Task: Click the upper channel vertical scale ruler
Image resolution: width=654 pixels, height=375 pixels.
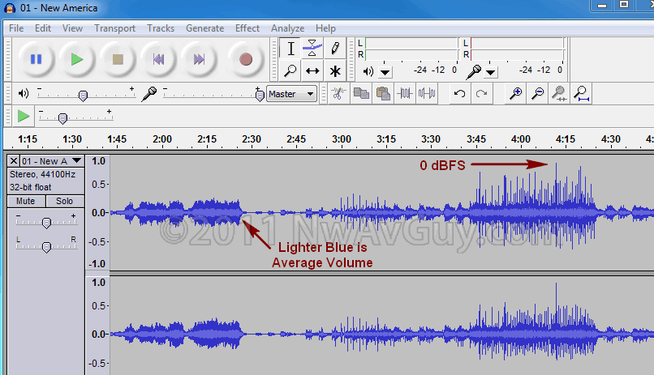Action: tap(98, 213)
